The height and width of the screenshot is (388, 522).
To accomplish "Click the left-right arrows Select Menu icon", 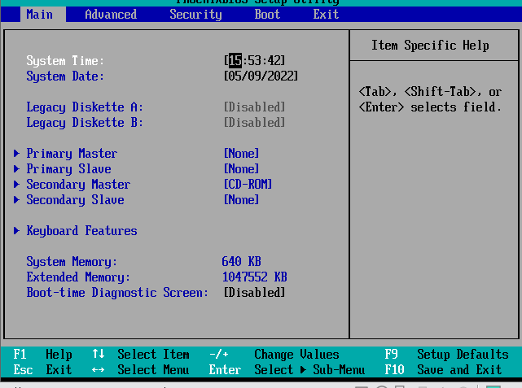I will [99, 370].
